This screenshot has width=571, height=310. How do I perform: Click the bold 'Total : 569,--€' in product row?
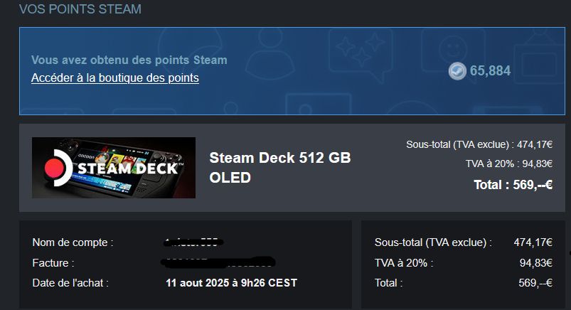[513, 185]
